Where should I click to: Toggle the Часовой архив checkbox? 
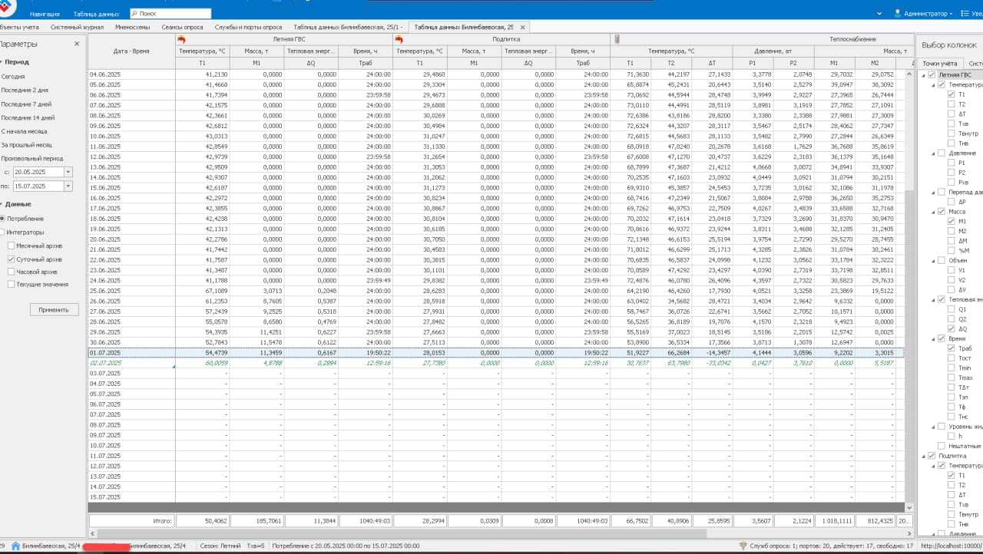click(x=11, y=272)
